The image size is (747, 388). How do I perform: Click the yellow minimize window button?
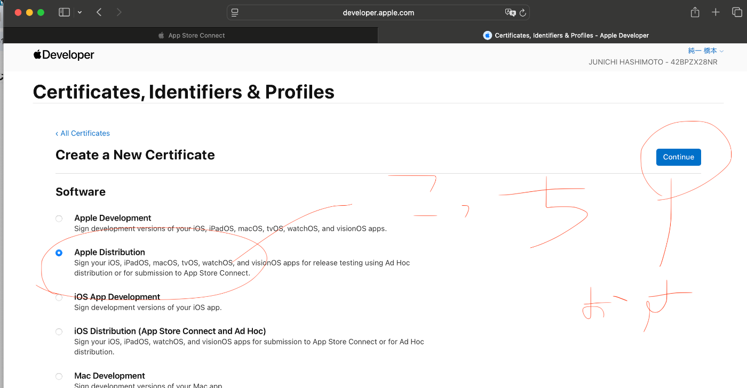(x=29, y=12)
